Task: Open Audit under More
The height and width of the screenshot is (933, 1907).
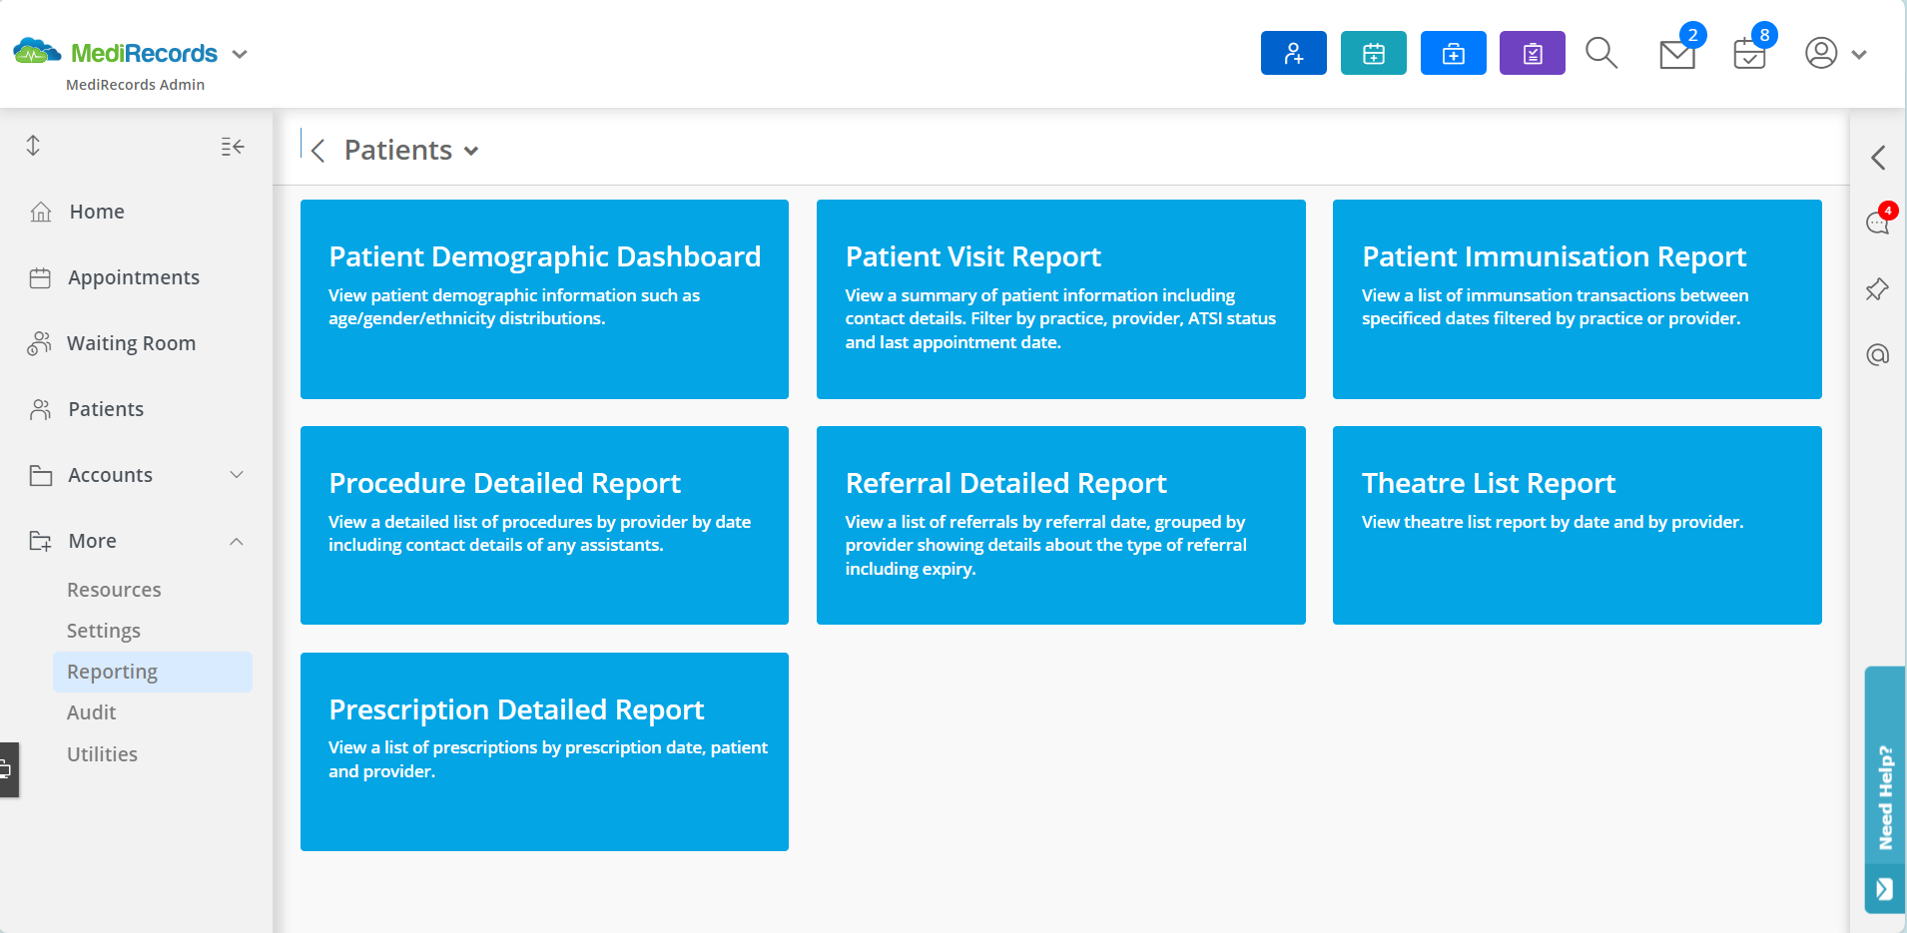Action: [92, 712]
